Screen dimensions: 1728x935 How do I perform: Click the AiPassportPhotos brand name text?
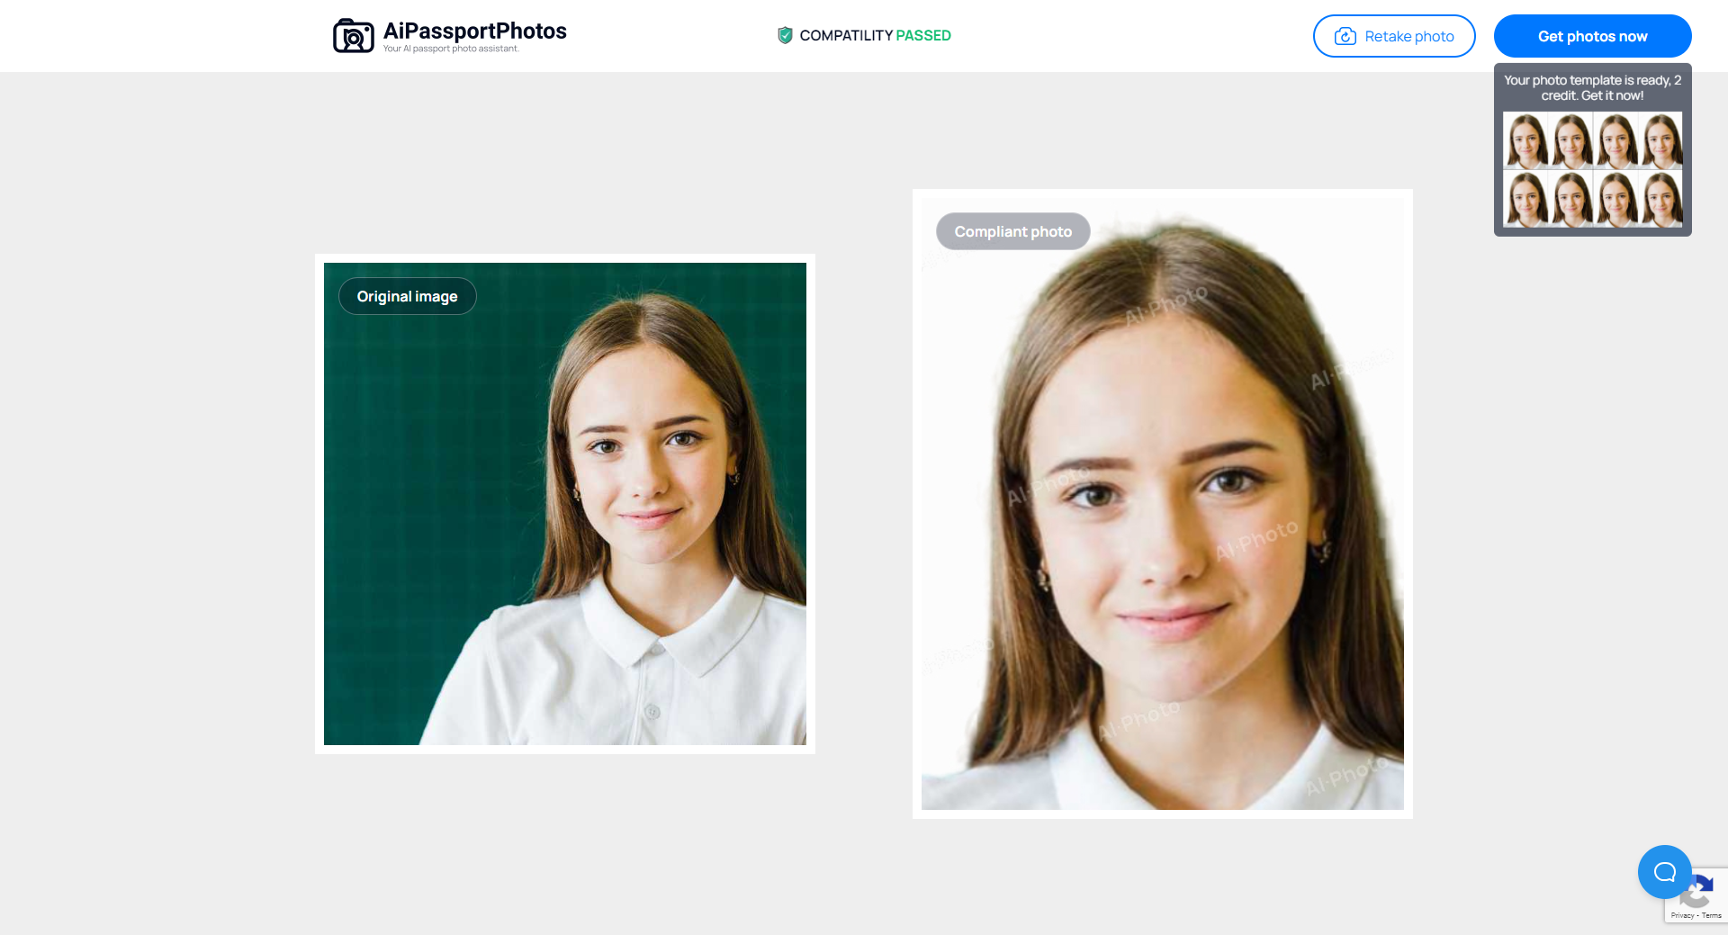(x=474, y=31)
